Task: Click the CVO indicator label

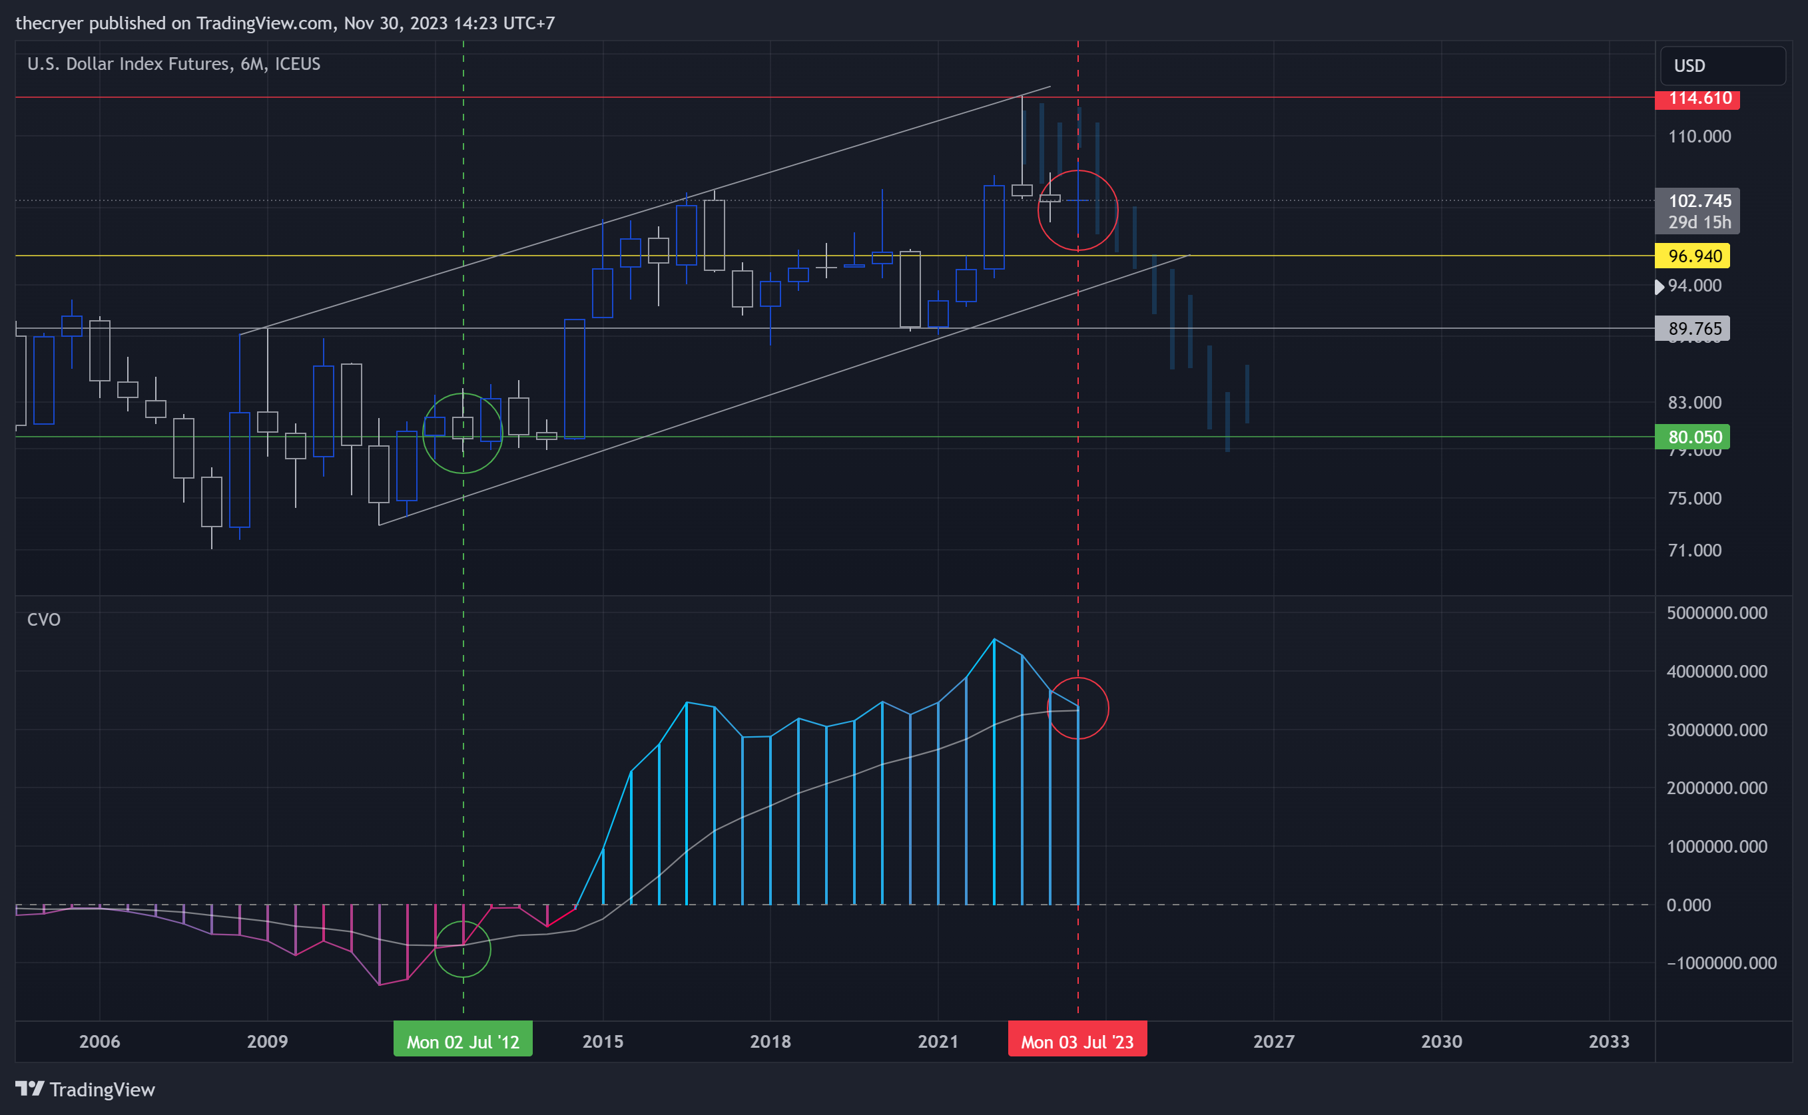Action: (x=43, y=620)
